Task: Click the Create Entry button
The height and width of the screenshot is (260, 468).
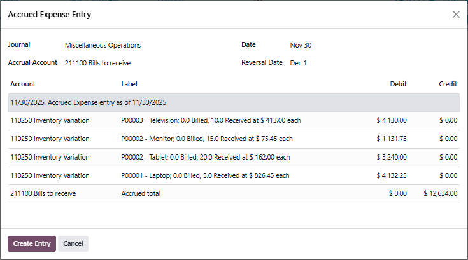Action: (x=32, y=243)
